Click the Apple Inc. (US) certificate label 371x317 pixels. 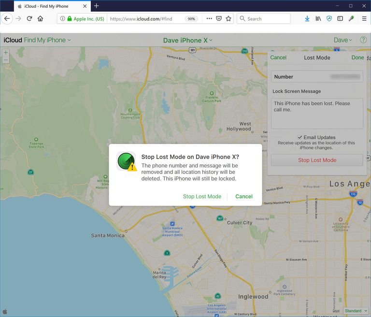click(x=89, y=19)
